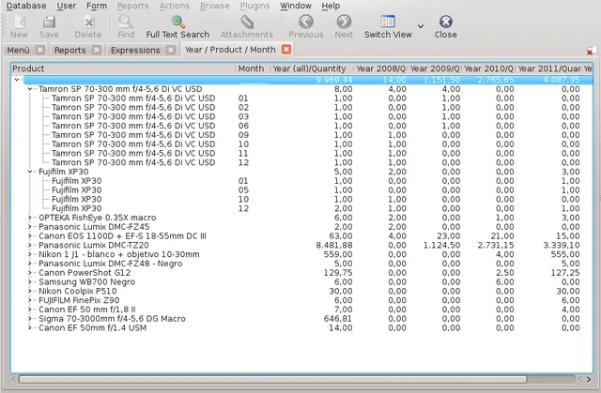Open the Window menu
Image resolution: width=601 pixels, height=393 pixels.
296,6
